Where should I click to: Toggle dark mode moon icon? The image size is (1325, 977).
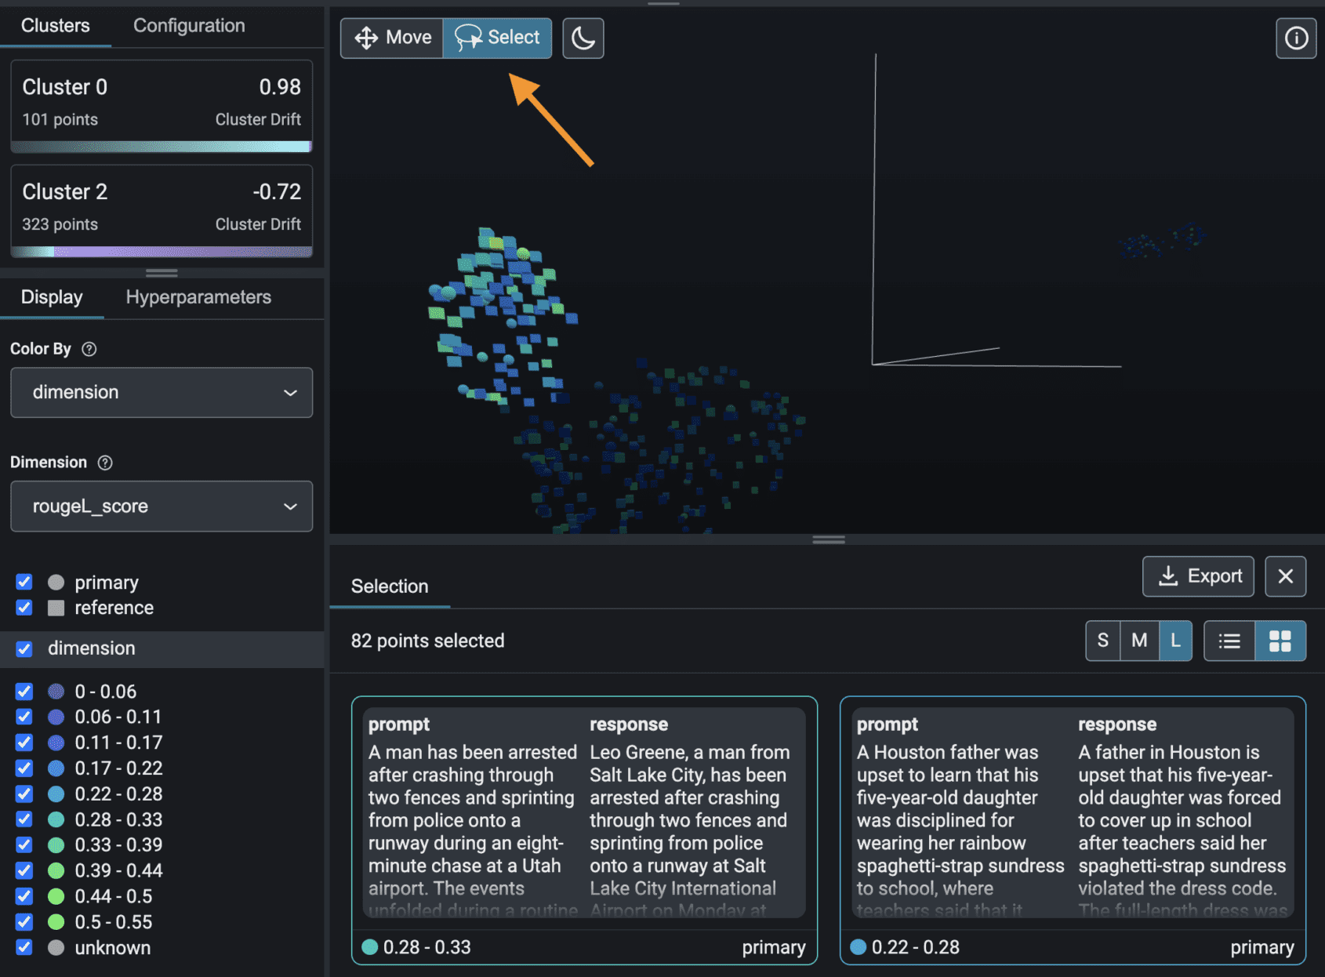pyautogui.click(x=583, y=38)
